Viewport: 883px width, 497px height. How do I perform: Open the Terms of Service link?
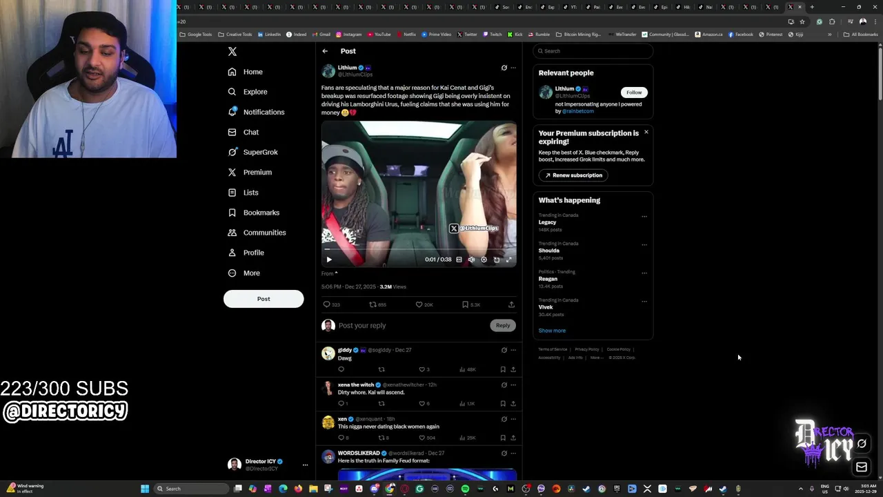pyautogui.click(x=553, y=349)
